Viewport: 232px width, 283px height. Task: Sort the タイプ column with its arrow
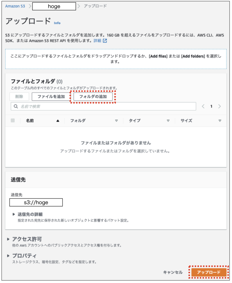click(168, 121)
